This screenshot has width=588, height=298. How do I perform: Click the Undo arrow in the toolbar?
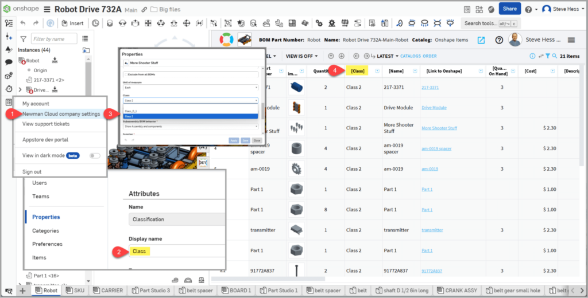coord(23,23)
